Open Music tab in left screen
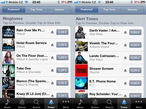 7,104
